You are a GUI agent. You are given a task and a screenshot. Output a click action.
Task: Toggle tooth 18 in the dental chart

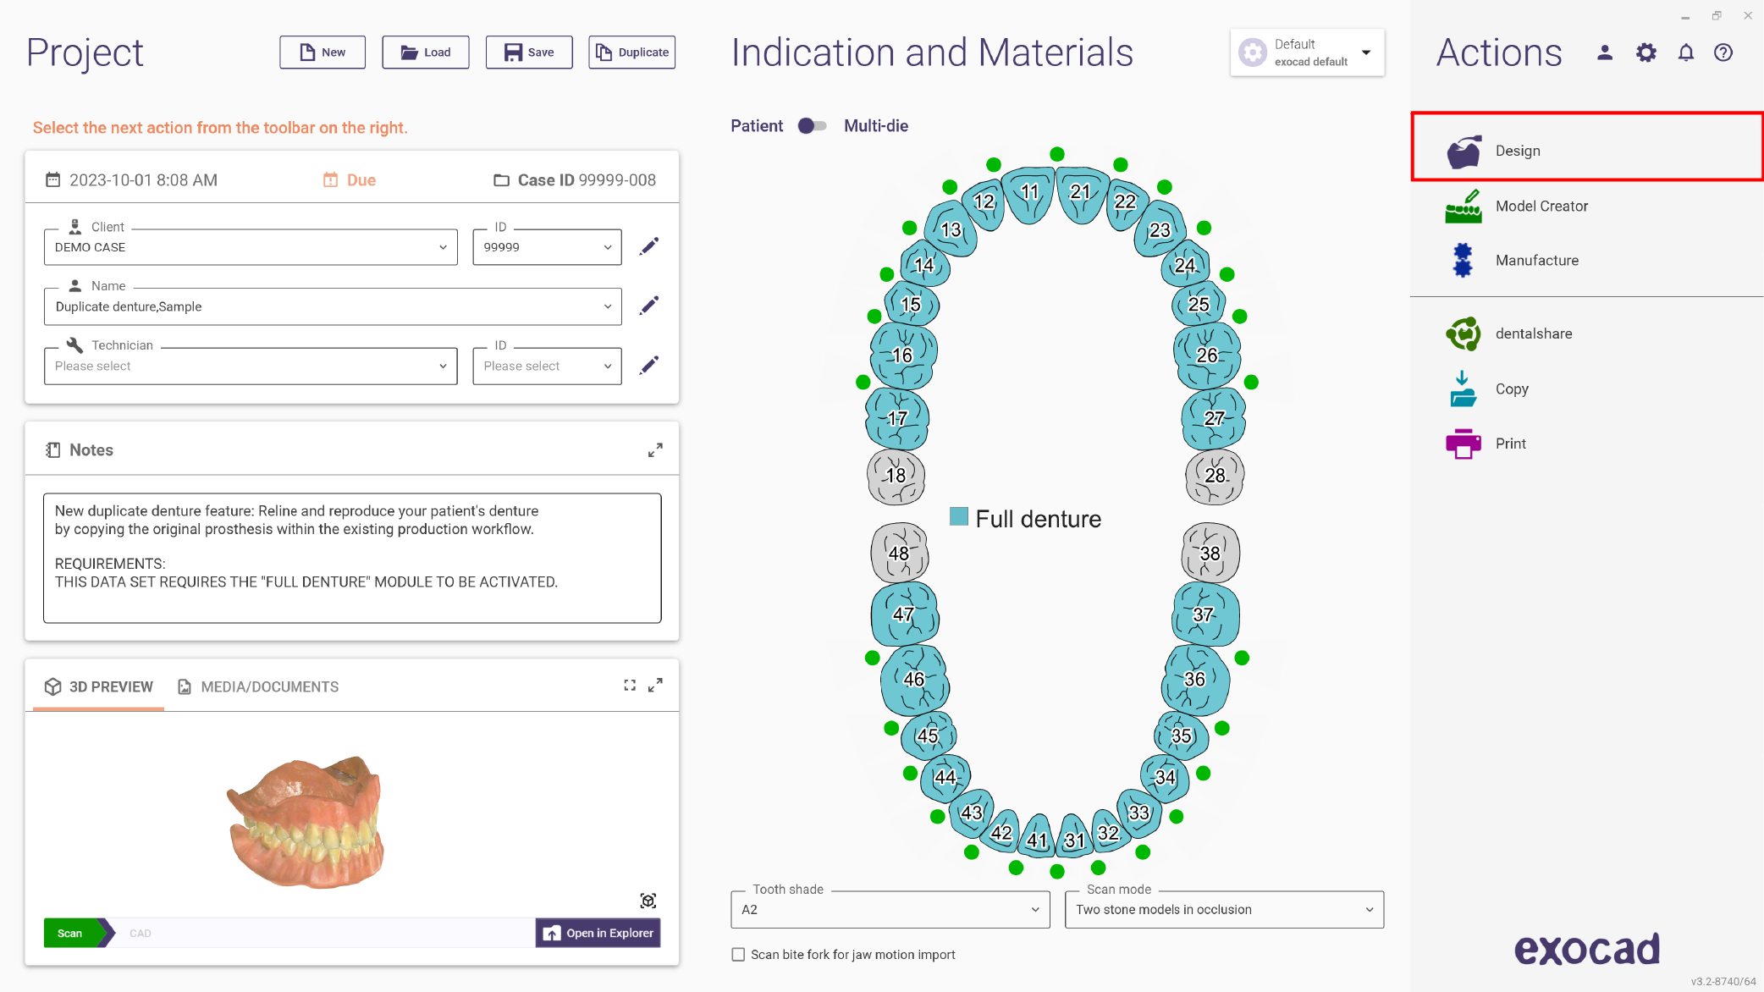tap(896, 476)
